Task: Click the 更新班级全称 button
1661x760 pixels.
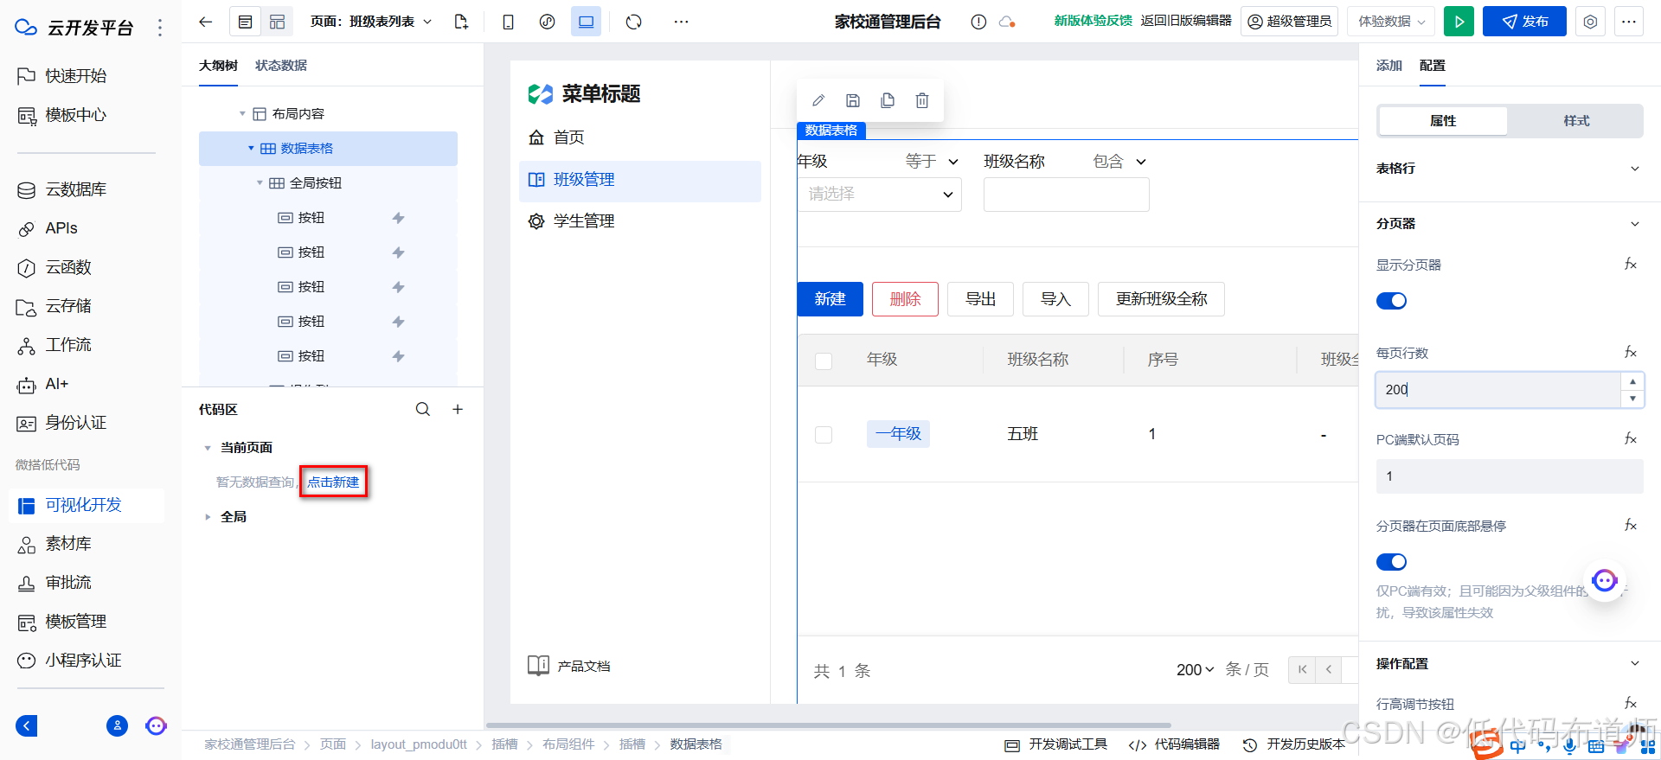Action: 1161,299
